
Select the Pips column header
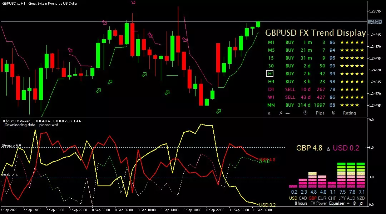click(x=320, y=113)
